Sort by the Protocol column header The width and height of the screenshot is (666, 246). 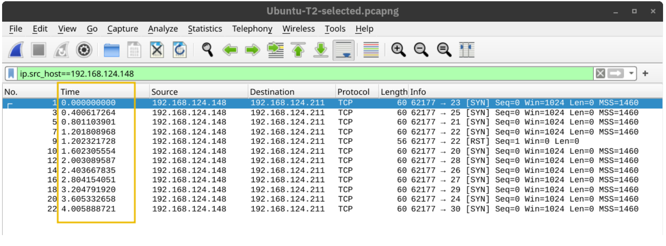coord(357,92)
